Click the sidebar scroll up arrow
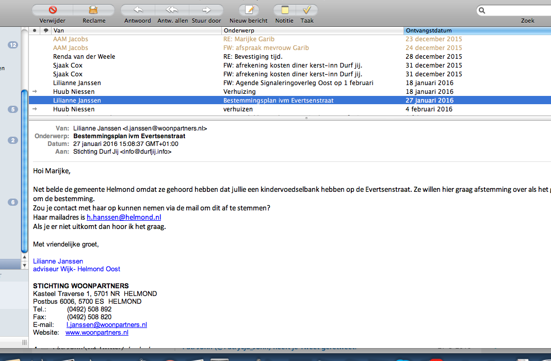This screenshot has width=551, height=361. (x=25, y=257)
